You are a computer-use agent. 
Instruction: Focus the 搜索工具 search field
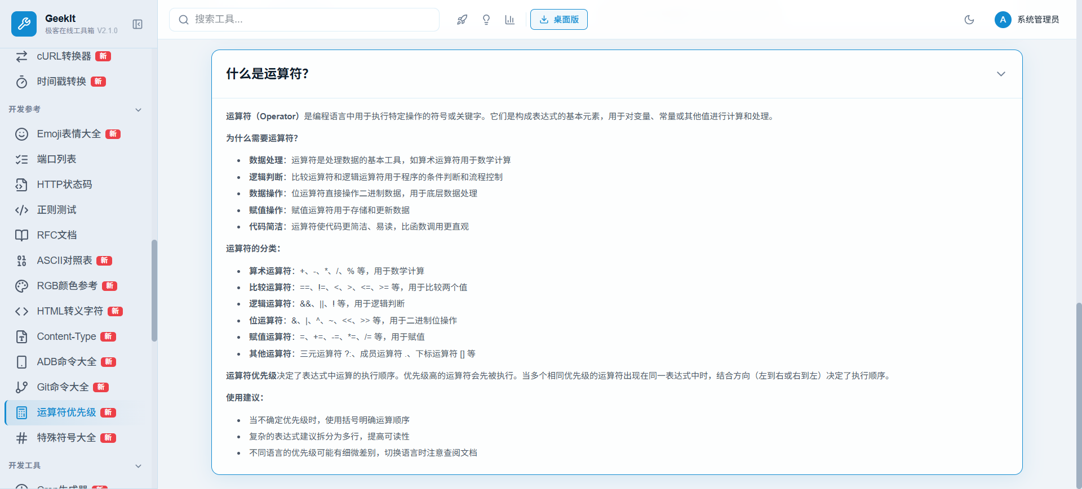304,20
